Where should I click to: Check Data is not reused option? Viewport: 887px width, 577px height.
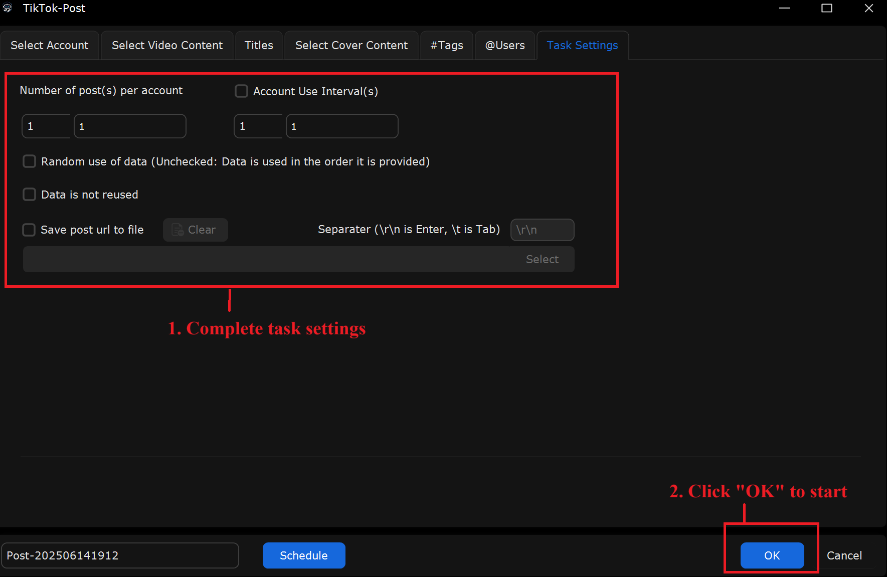[30, 195]
